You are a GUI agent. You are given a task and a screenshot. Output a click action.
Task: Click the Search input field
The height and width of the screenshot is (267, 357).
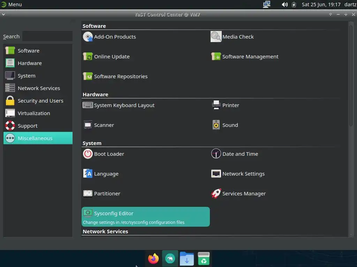click(47, 36)
